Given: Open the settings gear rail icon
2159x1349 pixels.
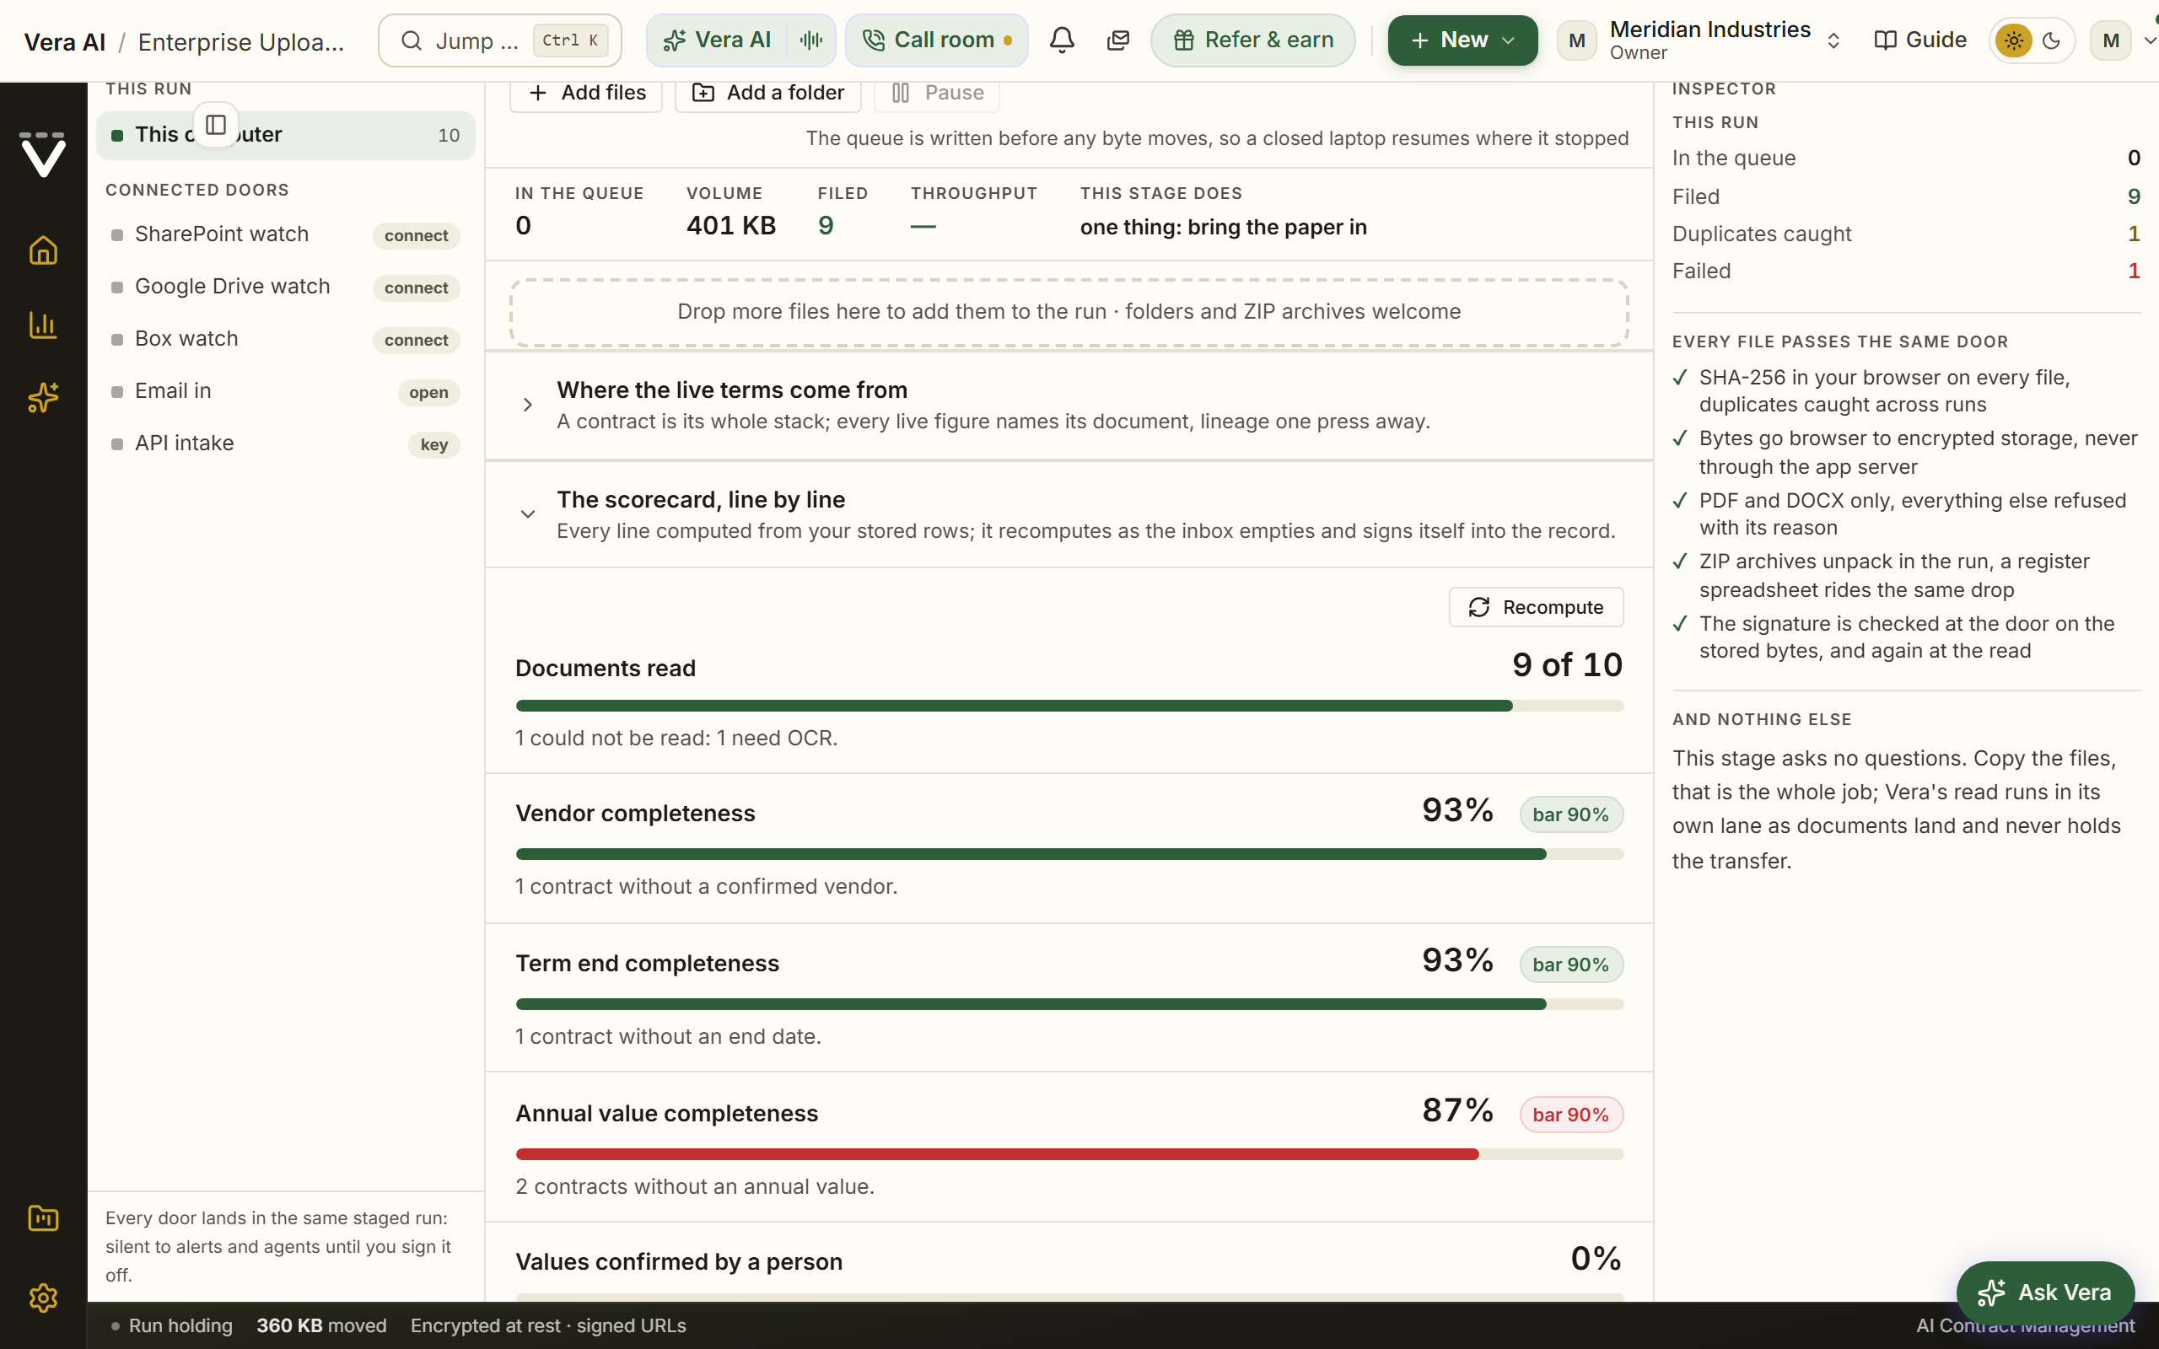Looking at the screenshot, I should pos(43,1298).
